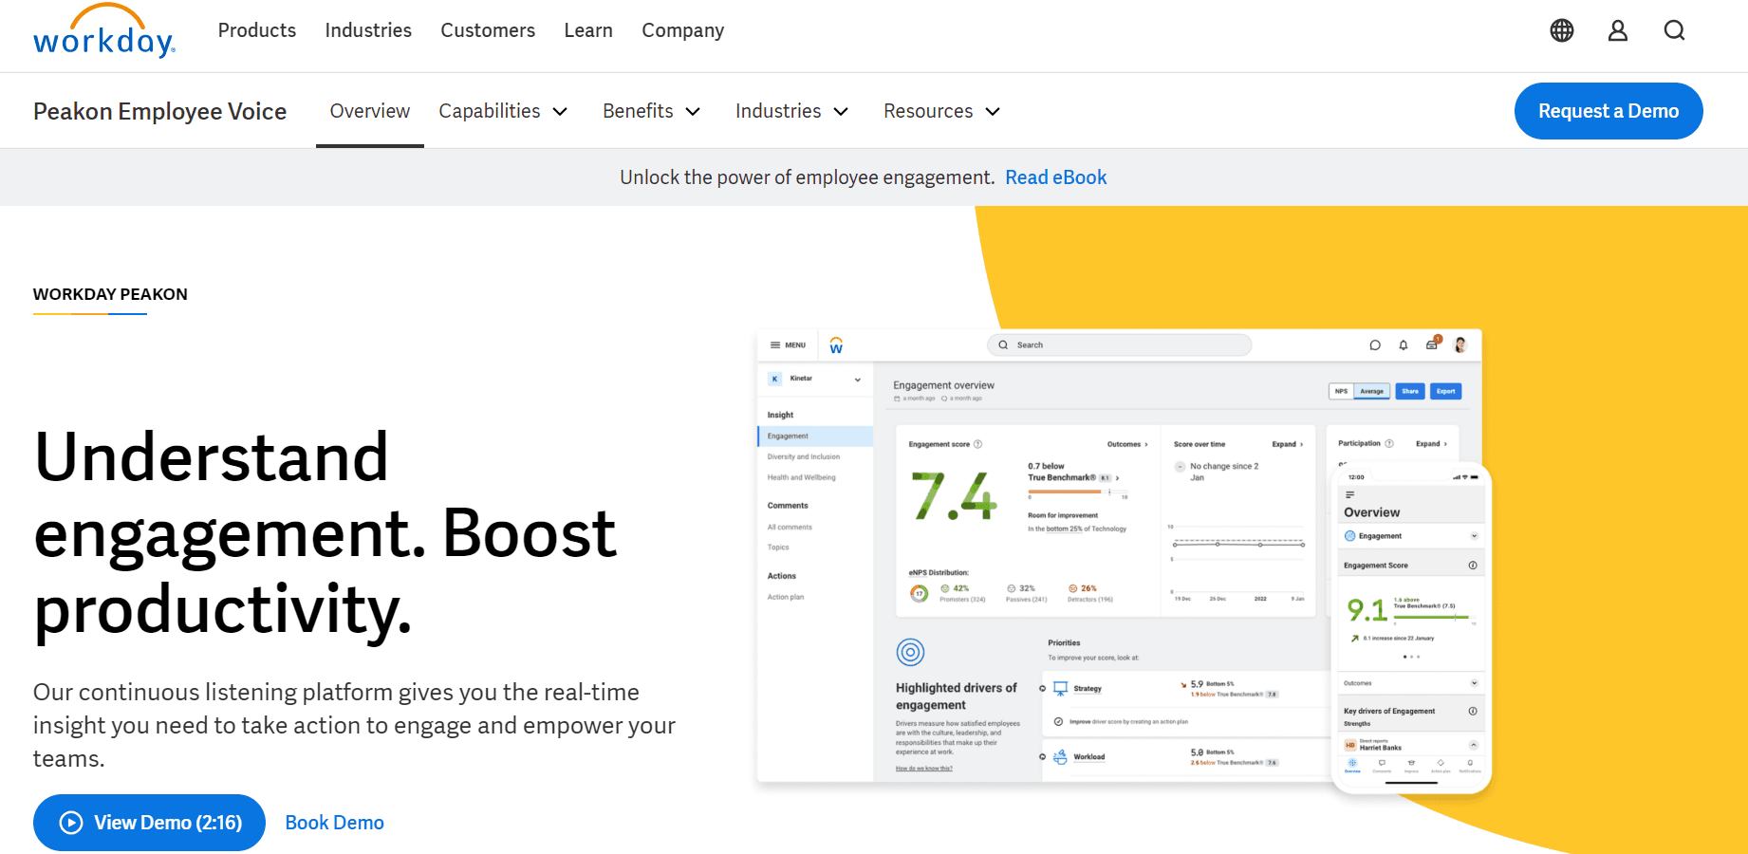Select the Overview tab
Screen dimensions: 1748x854
click(370, 111)
